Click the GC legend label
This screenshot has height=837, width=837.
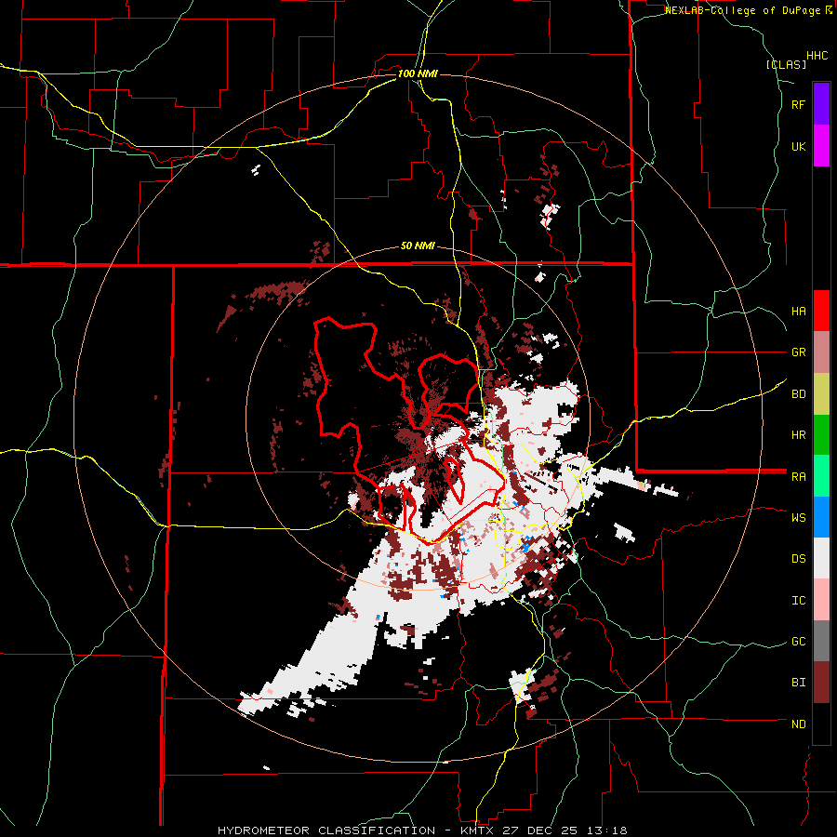pyautogui.click(x=798, y=642)
